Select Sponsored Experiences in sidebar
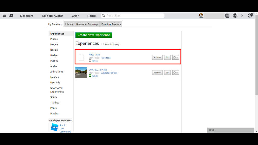 click(x=57, y=90)
